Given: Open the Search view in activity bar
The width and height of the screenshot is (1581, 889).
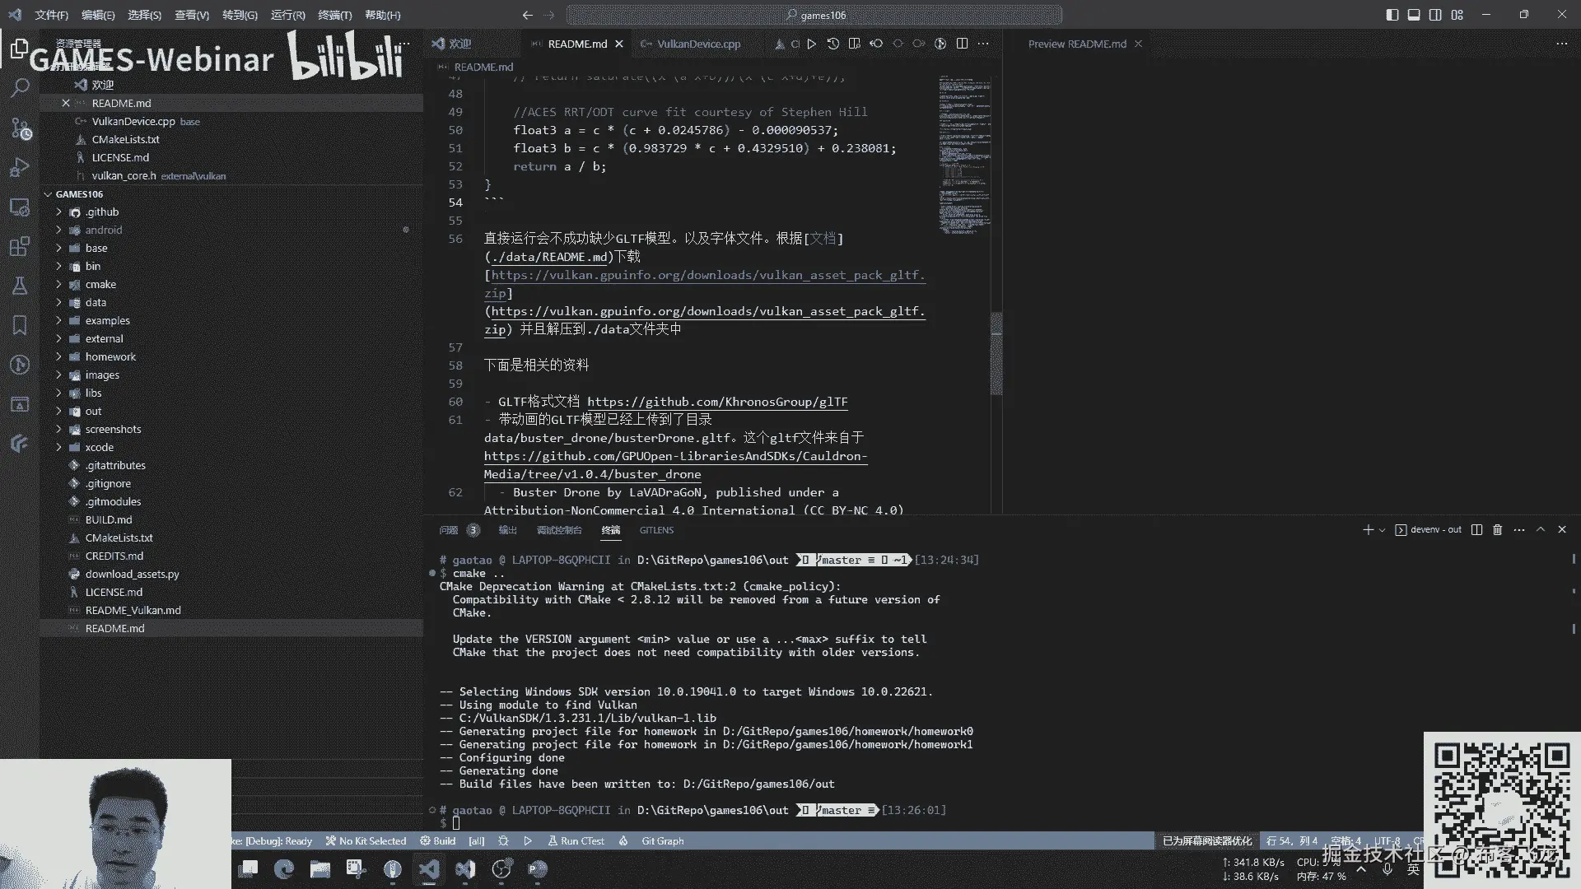Looking at the screenshot, I should [20, 87].
